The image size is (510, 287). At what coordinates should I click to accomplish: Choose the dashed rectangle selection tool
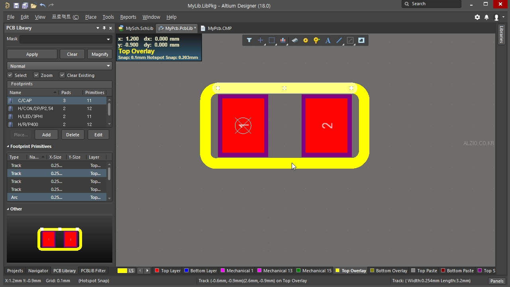coord(272,40)
